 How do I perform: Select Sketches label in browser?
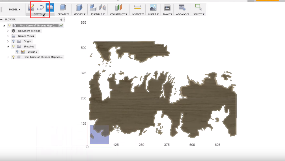click(x=29, y=46)
